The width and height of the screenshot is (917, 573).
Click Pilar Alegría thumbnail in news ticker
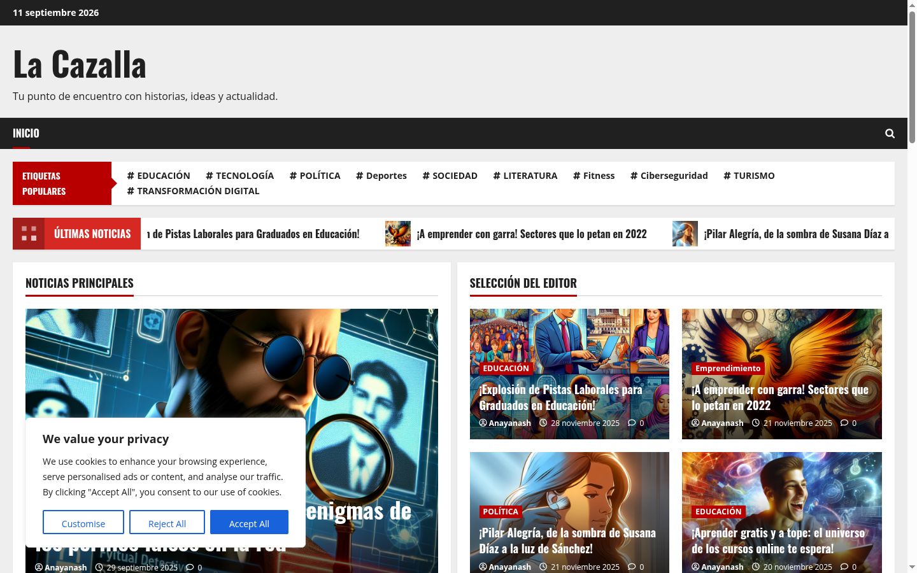pos(685,234)
